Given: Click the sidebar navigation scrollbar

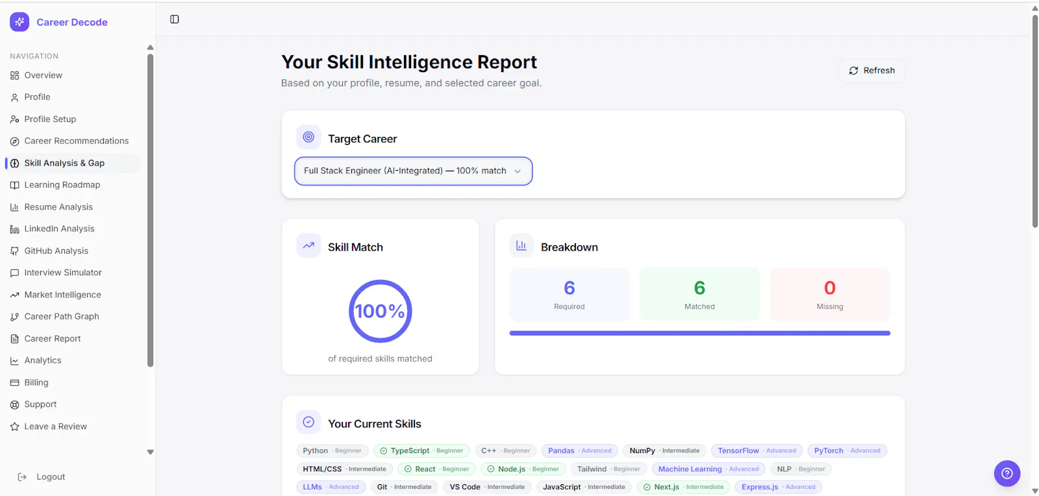Looking at the screenshot, I should click(151, 210).
